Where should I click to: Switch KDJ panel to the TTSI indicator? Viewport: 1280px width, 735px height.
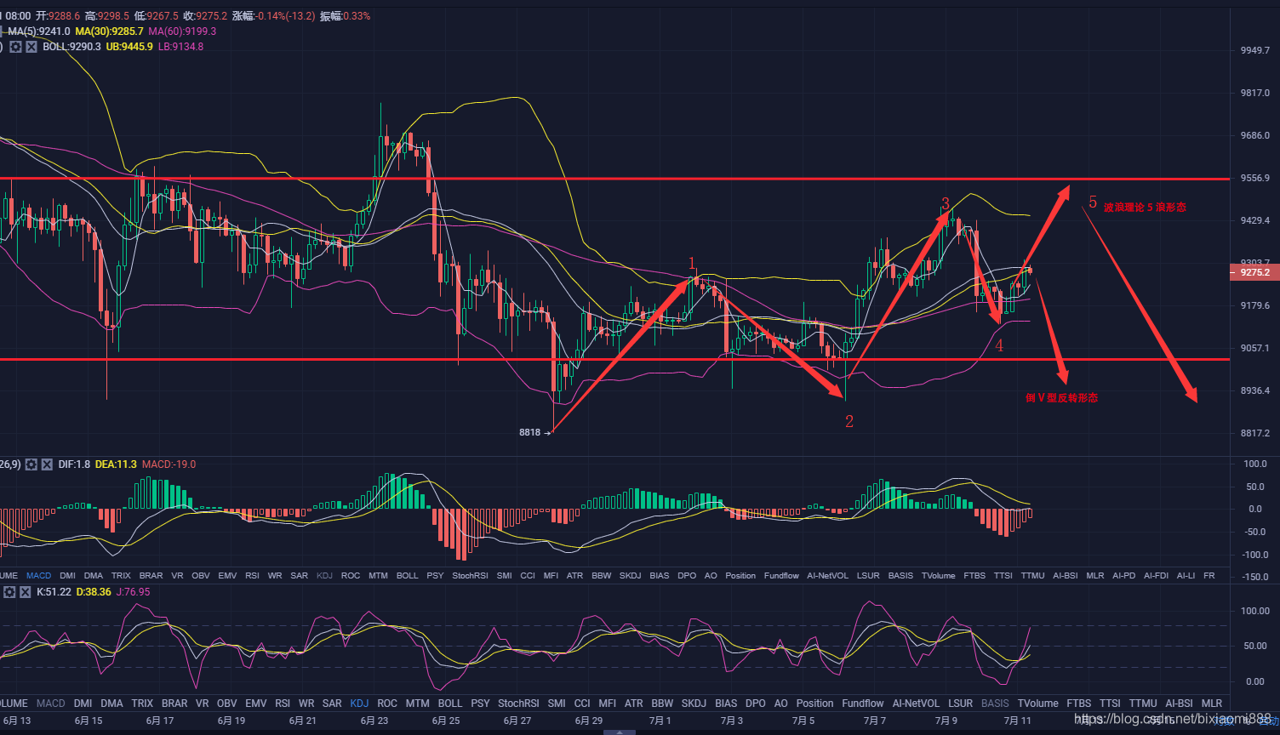pos(1110,704)
